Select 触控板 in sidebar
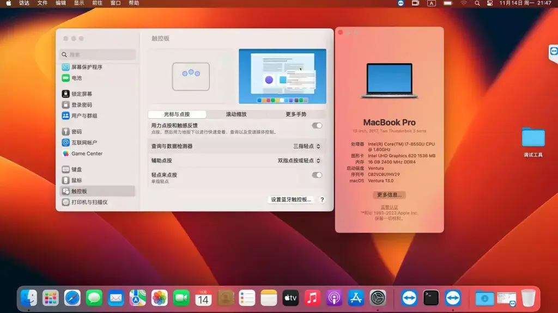 98,191
